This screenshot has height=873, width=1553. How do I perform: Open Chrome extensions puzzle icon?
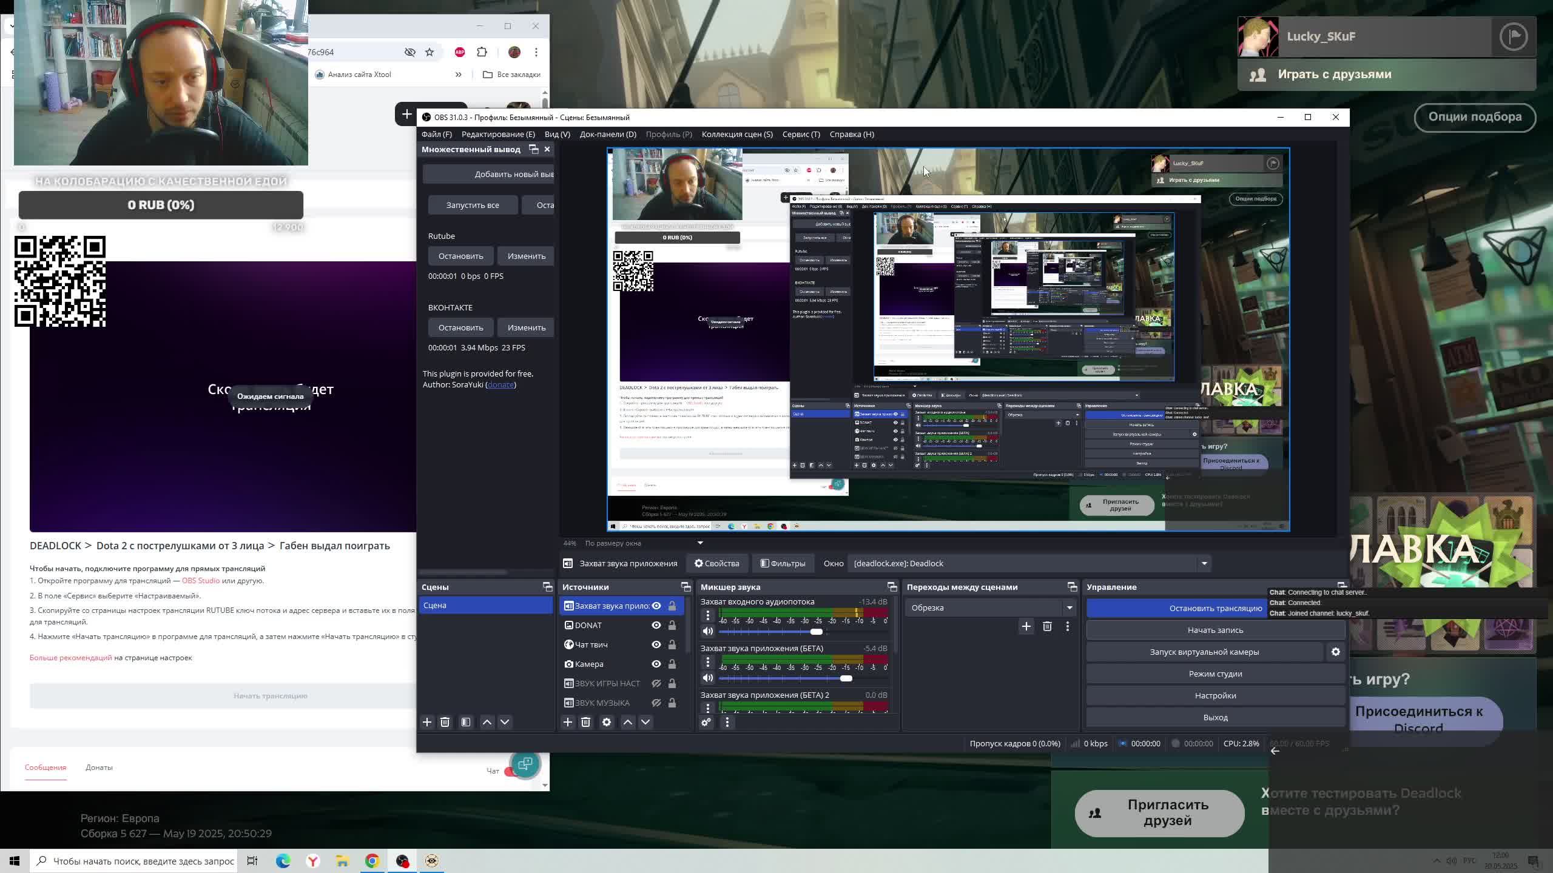coord(482,52)
